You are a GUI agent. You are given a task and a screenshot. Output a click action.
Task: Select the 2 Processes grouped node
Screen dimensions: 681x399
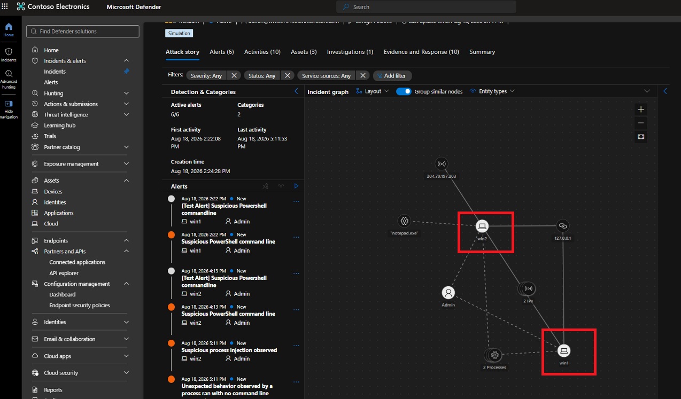pos(494,355)
